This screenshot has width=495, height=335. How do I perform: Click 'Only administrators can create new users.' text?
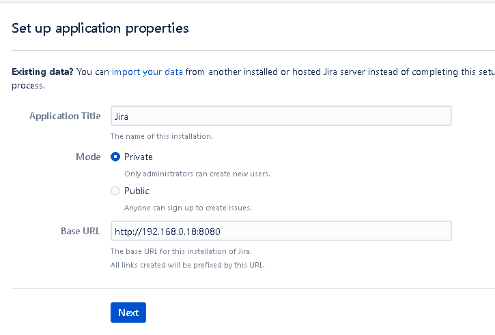(197, 174)
